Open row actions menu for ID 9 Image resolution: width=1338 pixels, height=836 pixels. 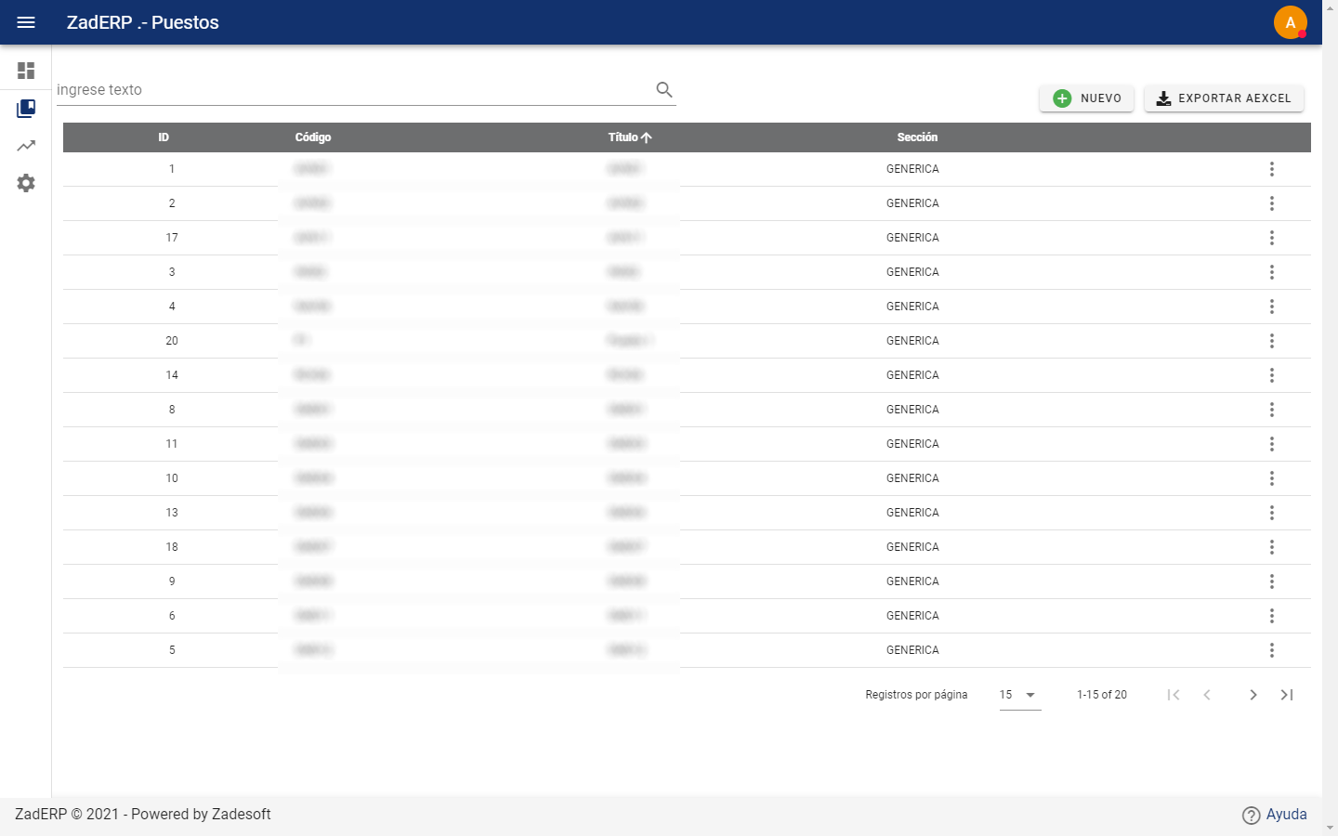1272,581
